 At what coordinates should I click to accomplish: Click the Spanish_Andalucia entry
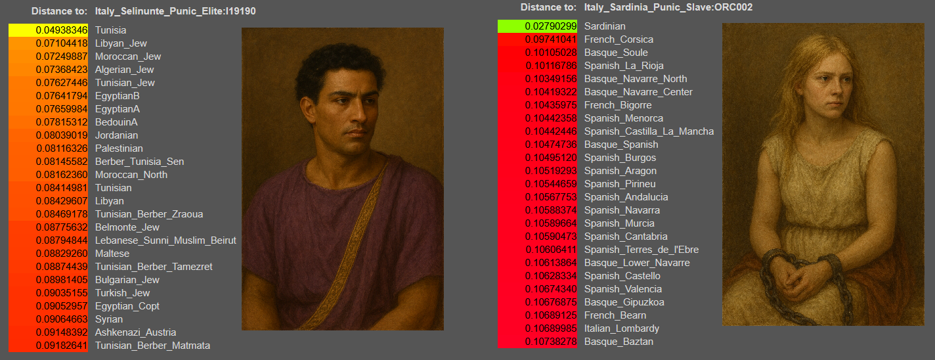coord(626,197)
